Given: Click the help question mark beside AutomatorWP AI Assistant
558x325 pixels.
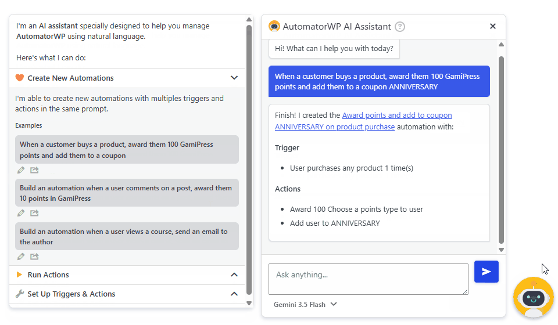Looking at the screenshot, I should click(x=400, y=27).
